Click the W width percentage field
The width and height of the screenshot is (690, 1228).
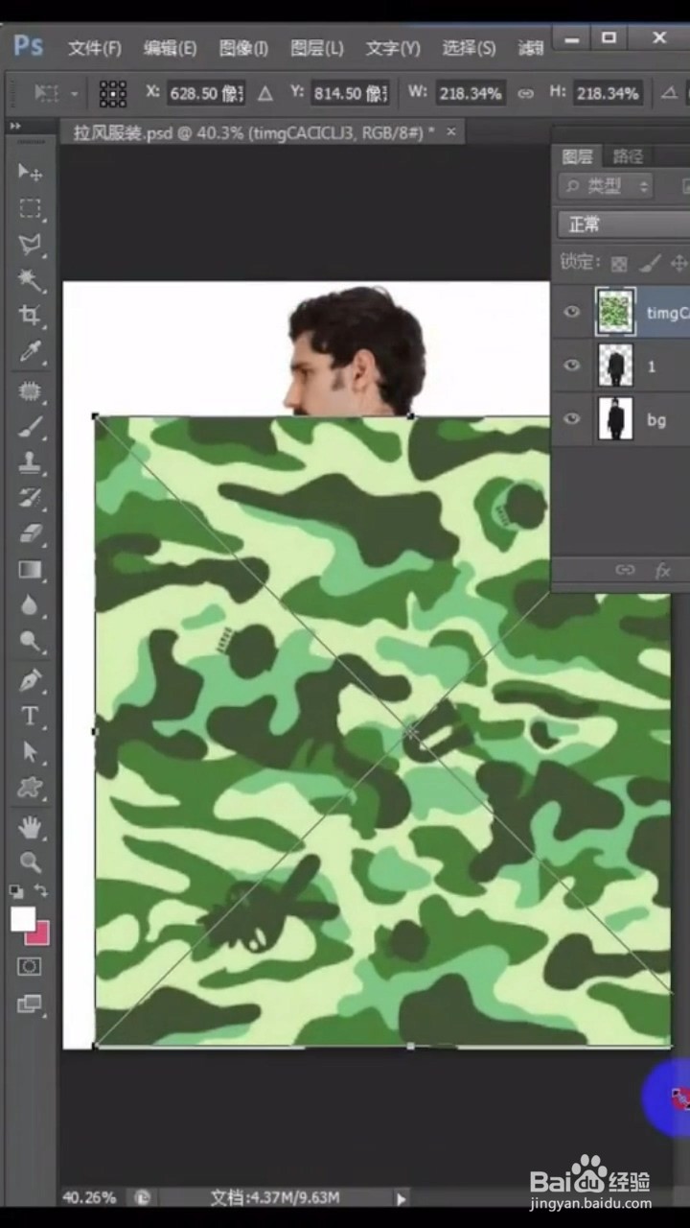471,93
